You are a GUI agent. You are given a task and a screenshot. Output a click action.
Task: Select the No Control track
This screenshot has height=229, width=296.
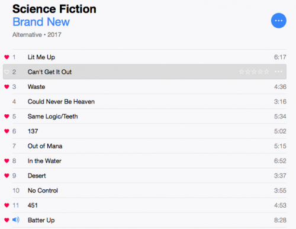tap(149, 191)
